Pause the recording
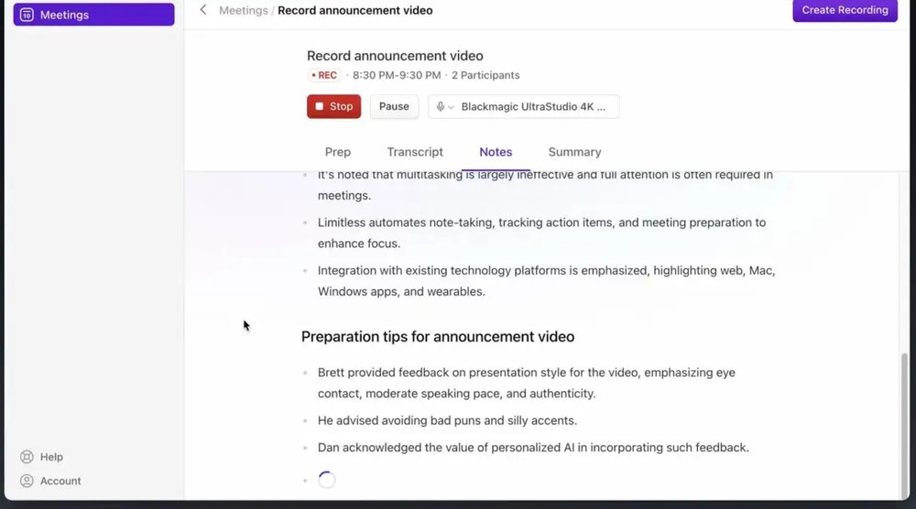Viewport: 916px width, 509px height. click(x=394, y=106)
